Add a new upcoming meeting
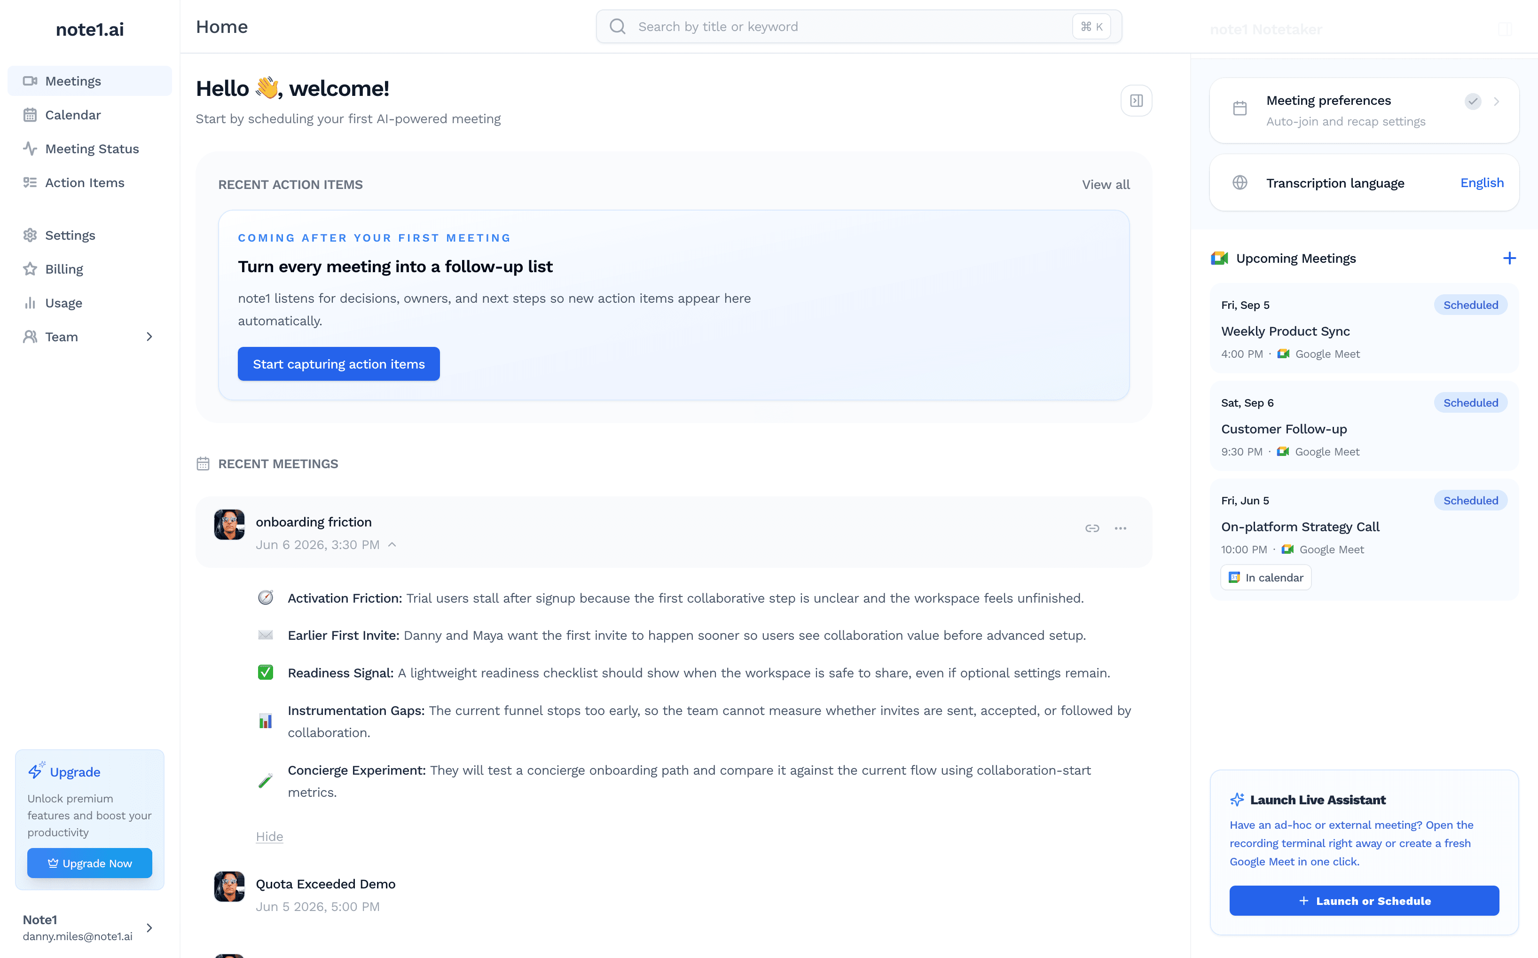Viewport: 1538px width, 958px height. pyautogui.click(x=1509, y=259)
